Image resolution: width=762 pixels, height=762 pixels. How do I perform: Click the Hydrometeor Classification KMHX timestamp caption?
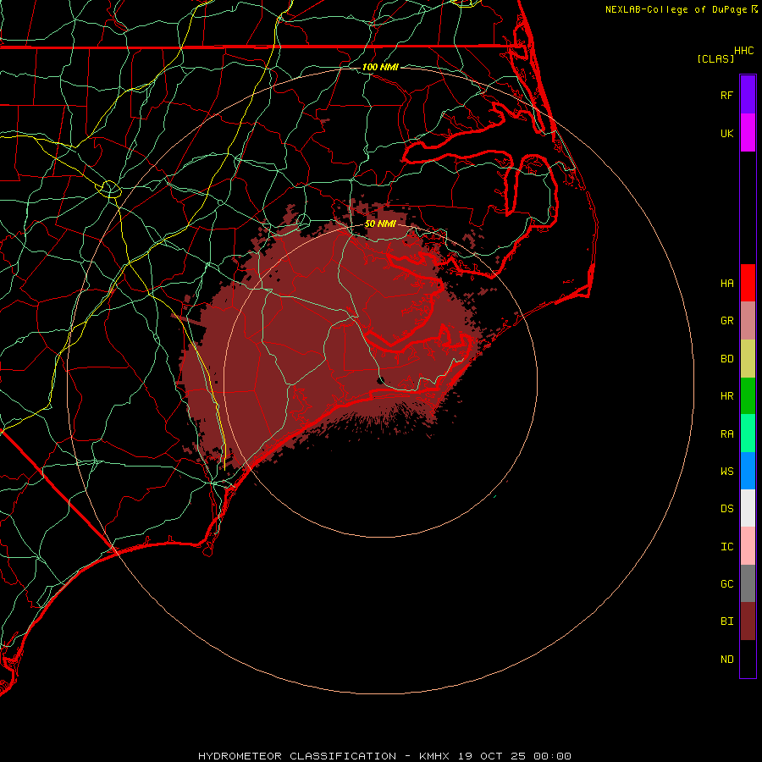[384, 756]
